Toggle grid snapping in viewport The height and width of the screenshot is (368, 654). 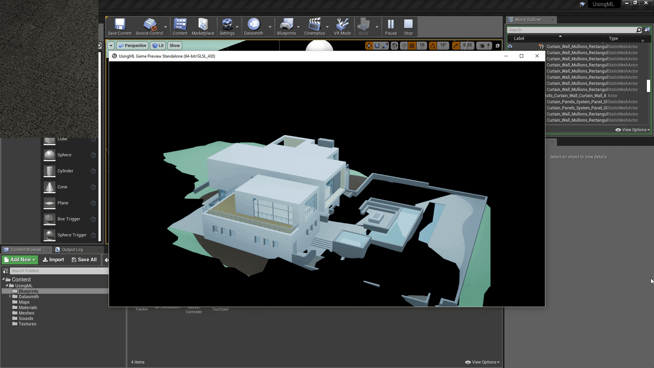click(412, 46)
